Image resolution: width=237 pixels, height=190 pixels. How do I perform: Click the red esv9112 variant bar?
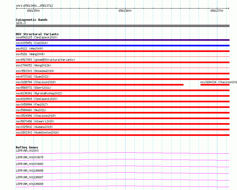click(x=122, y=51)
